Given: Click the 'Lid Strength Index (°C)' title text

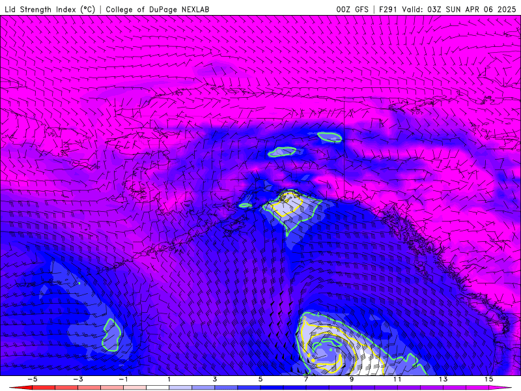Looking at the screenshot, I should click(x=50, y=9).
